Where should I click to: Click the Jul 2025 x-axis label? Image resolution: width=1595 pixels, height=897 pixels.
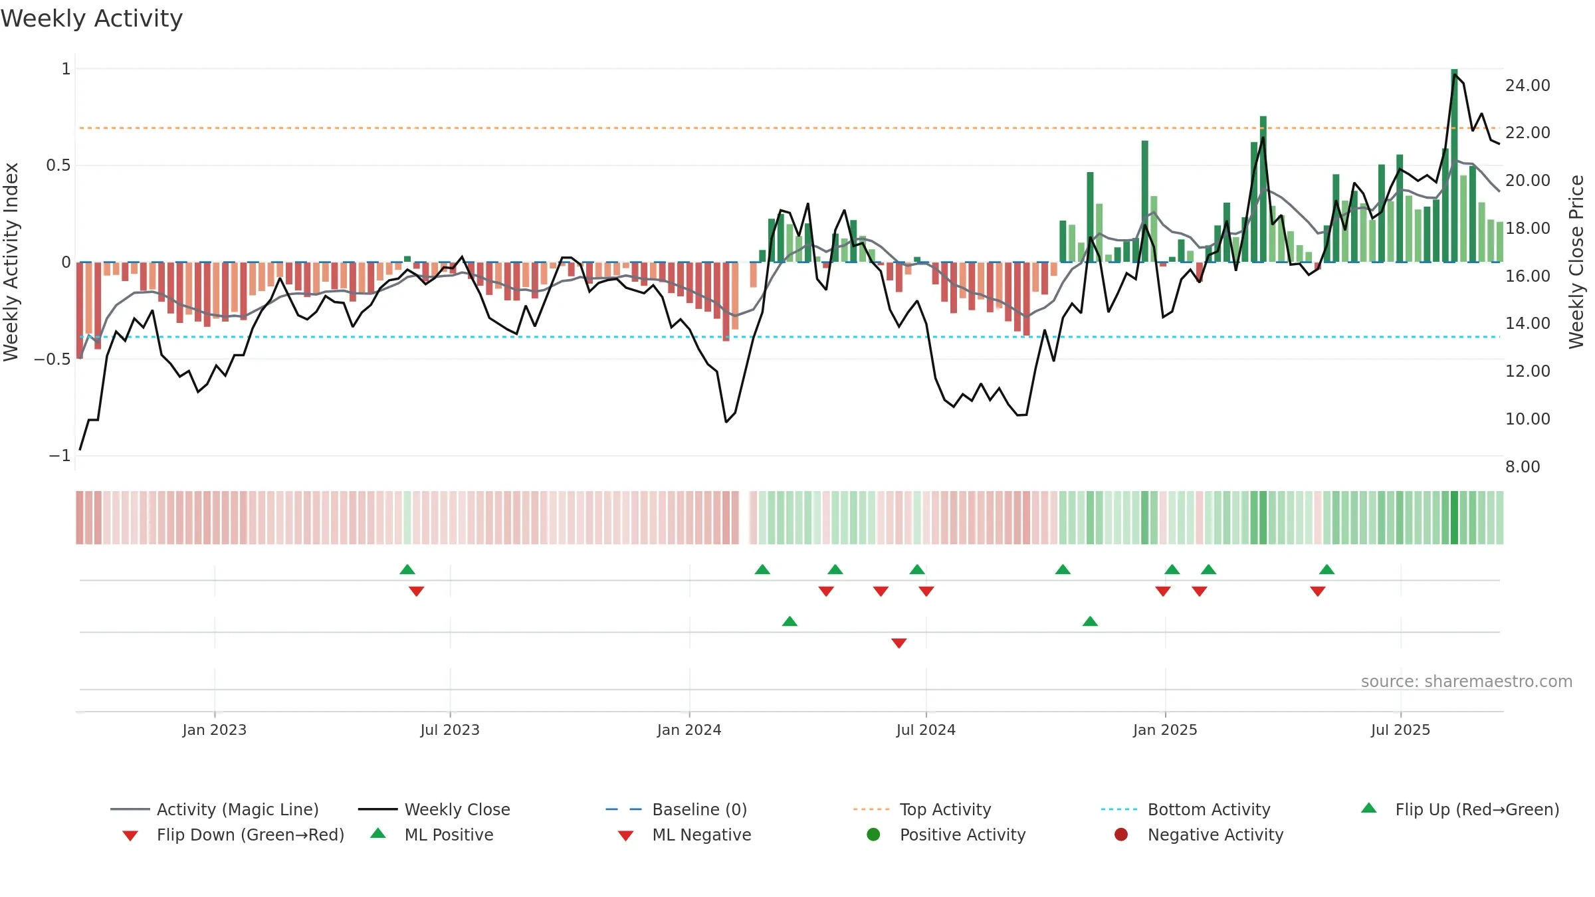click(x=1400, y=730)
